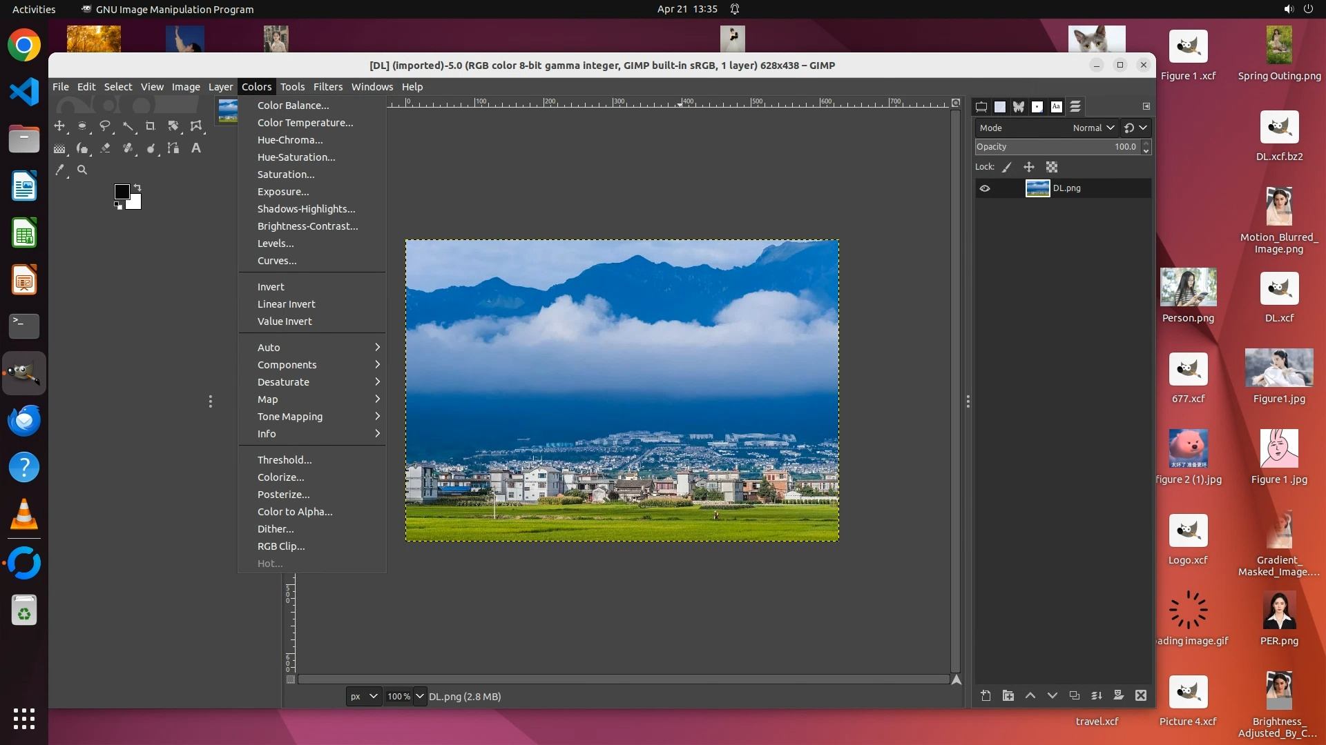
Task: Select the Crop tool
Action: 150,126
